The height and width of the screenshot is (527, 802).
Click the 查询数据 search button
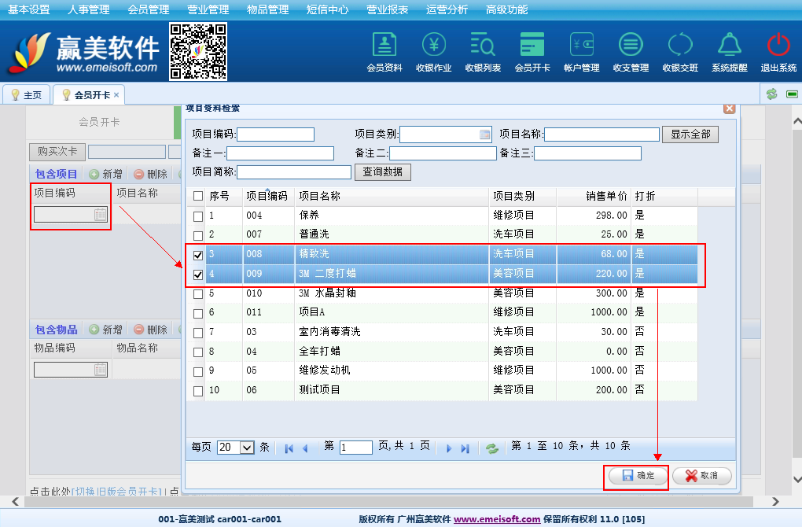point(383,172)
